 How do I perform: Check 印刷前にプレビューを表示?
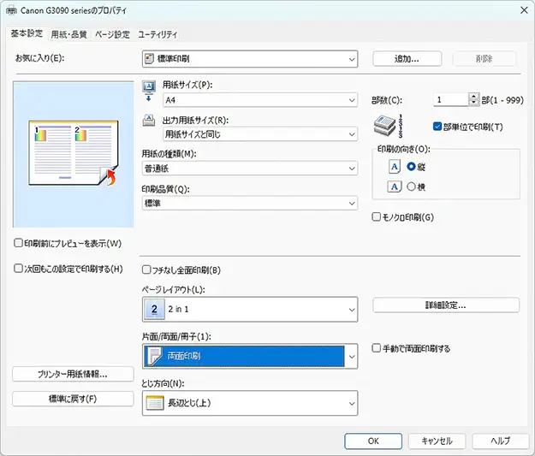click(x=18, y=243)
